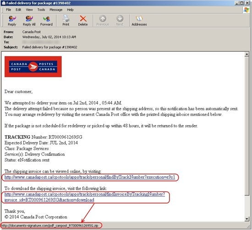Click the Windows flag logo

click(246, 10)
